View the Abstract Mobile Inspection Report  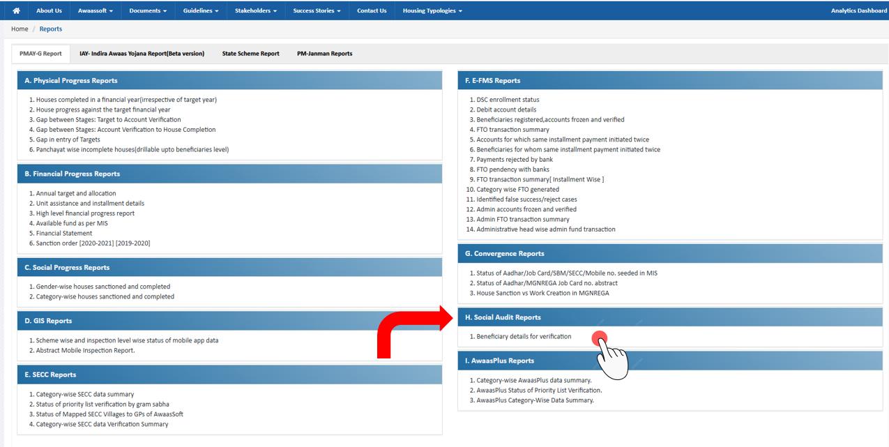tap(84, 350)
